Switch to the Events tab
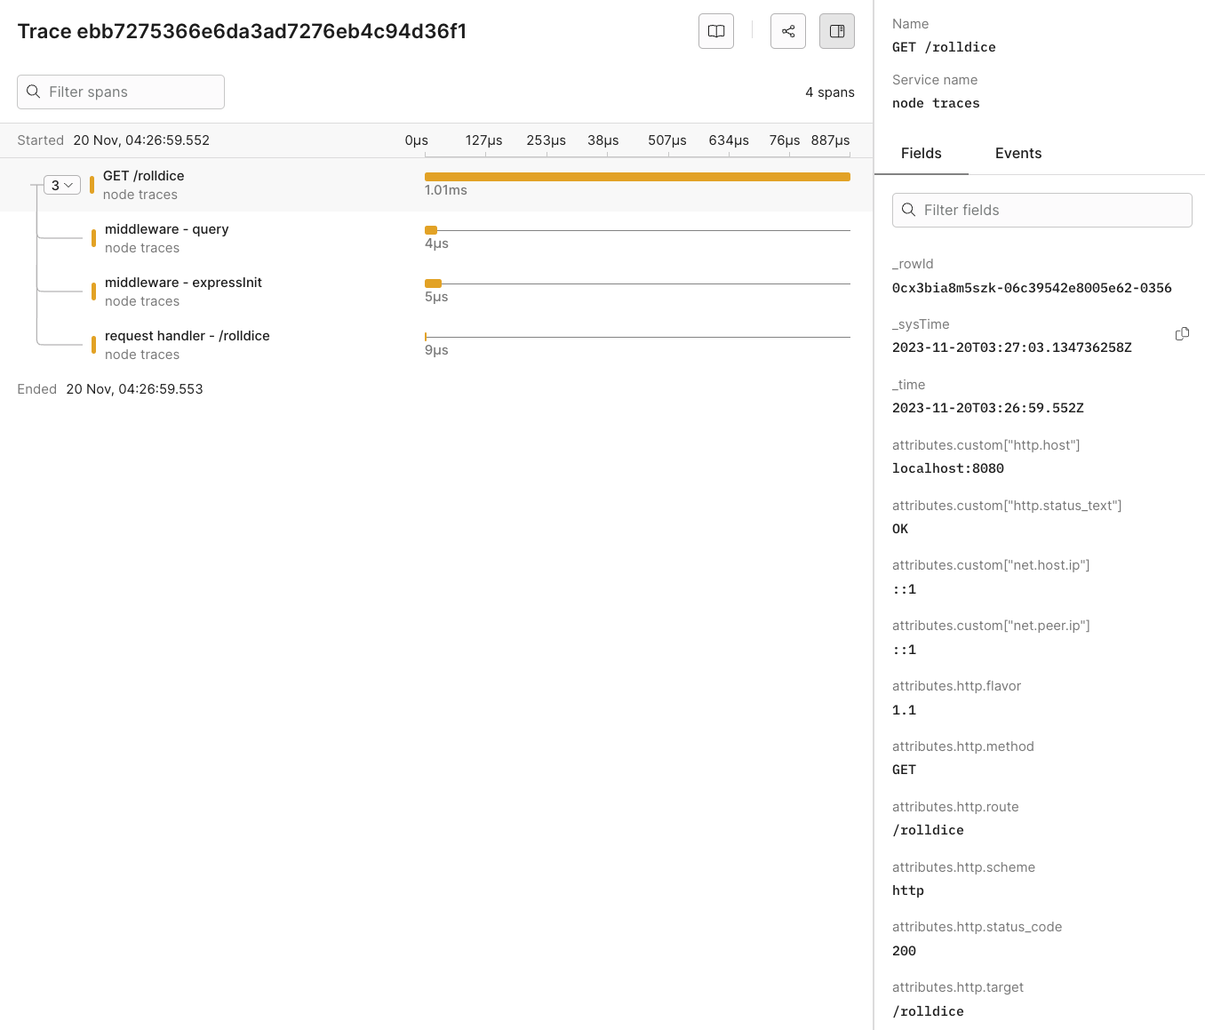The image size is (1205, 1030). click(x=1017, y=153)
